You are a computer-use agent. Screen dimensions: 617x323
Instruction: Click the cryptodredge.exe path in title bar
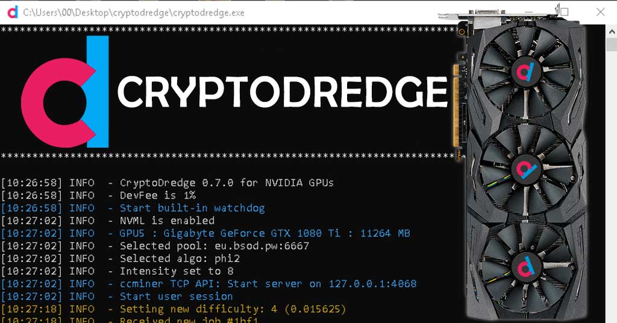pos(134,13)
